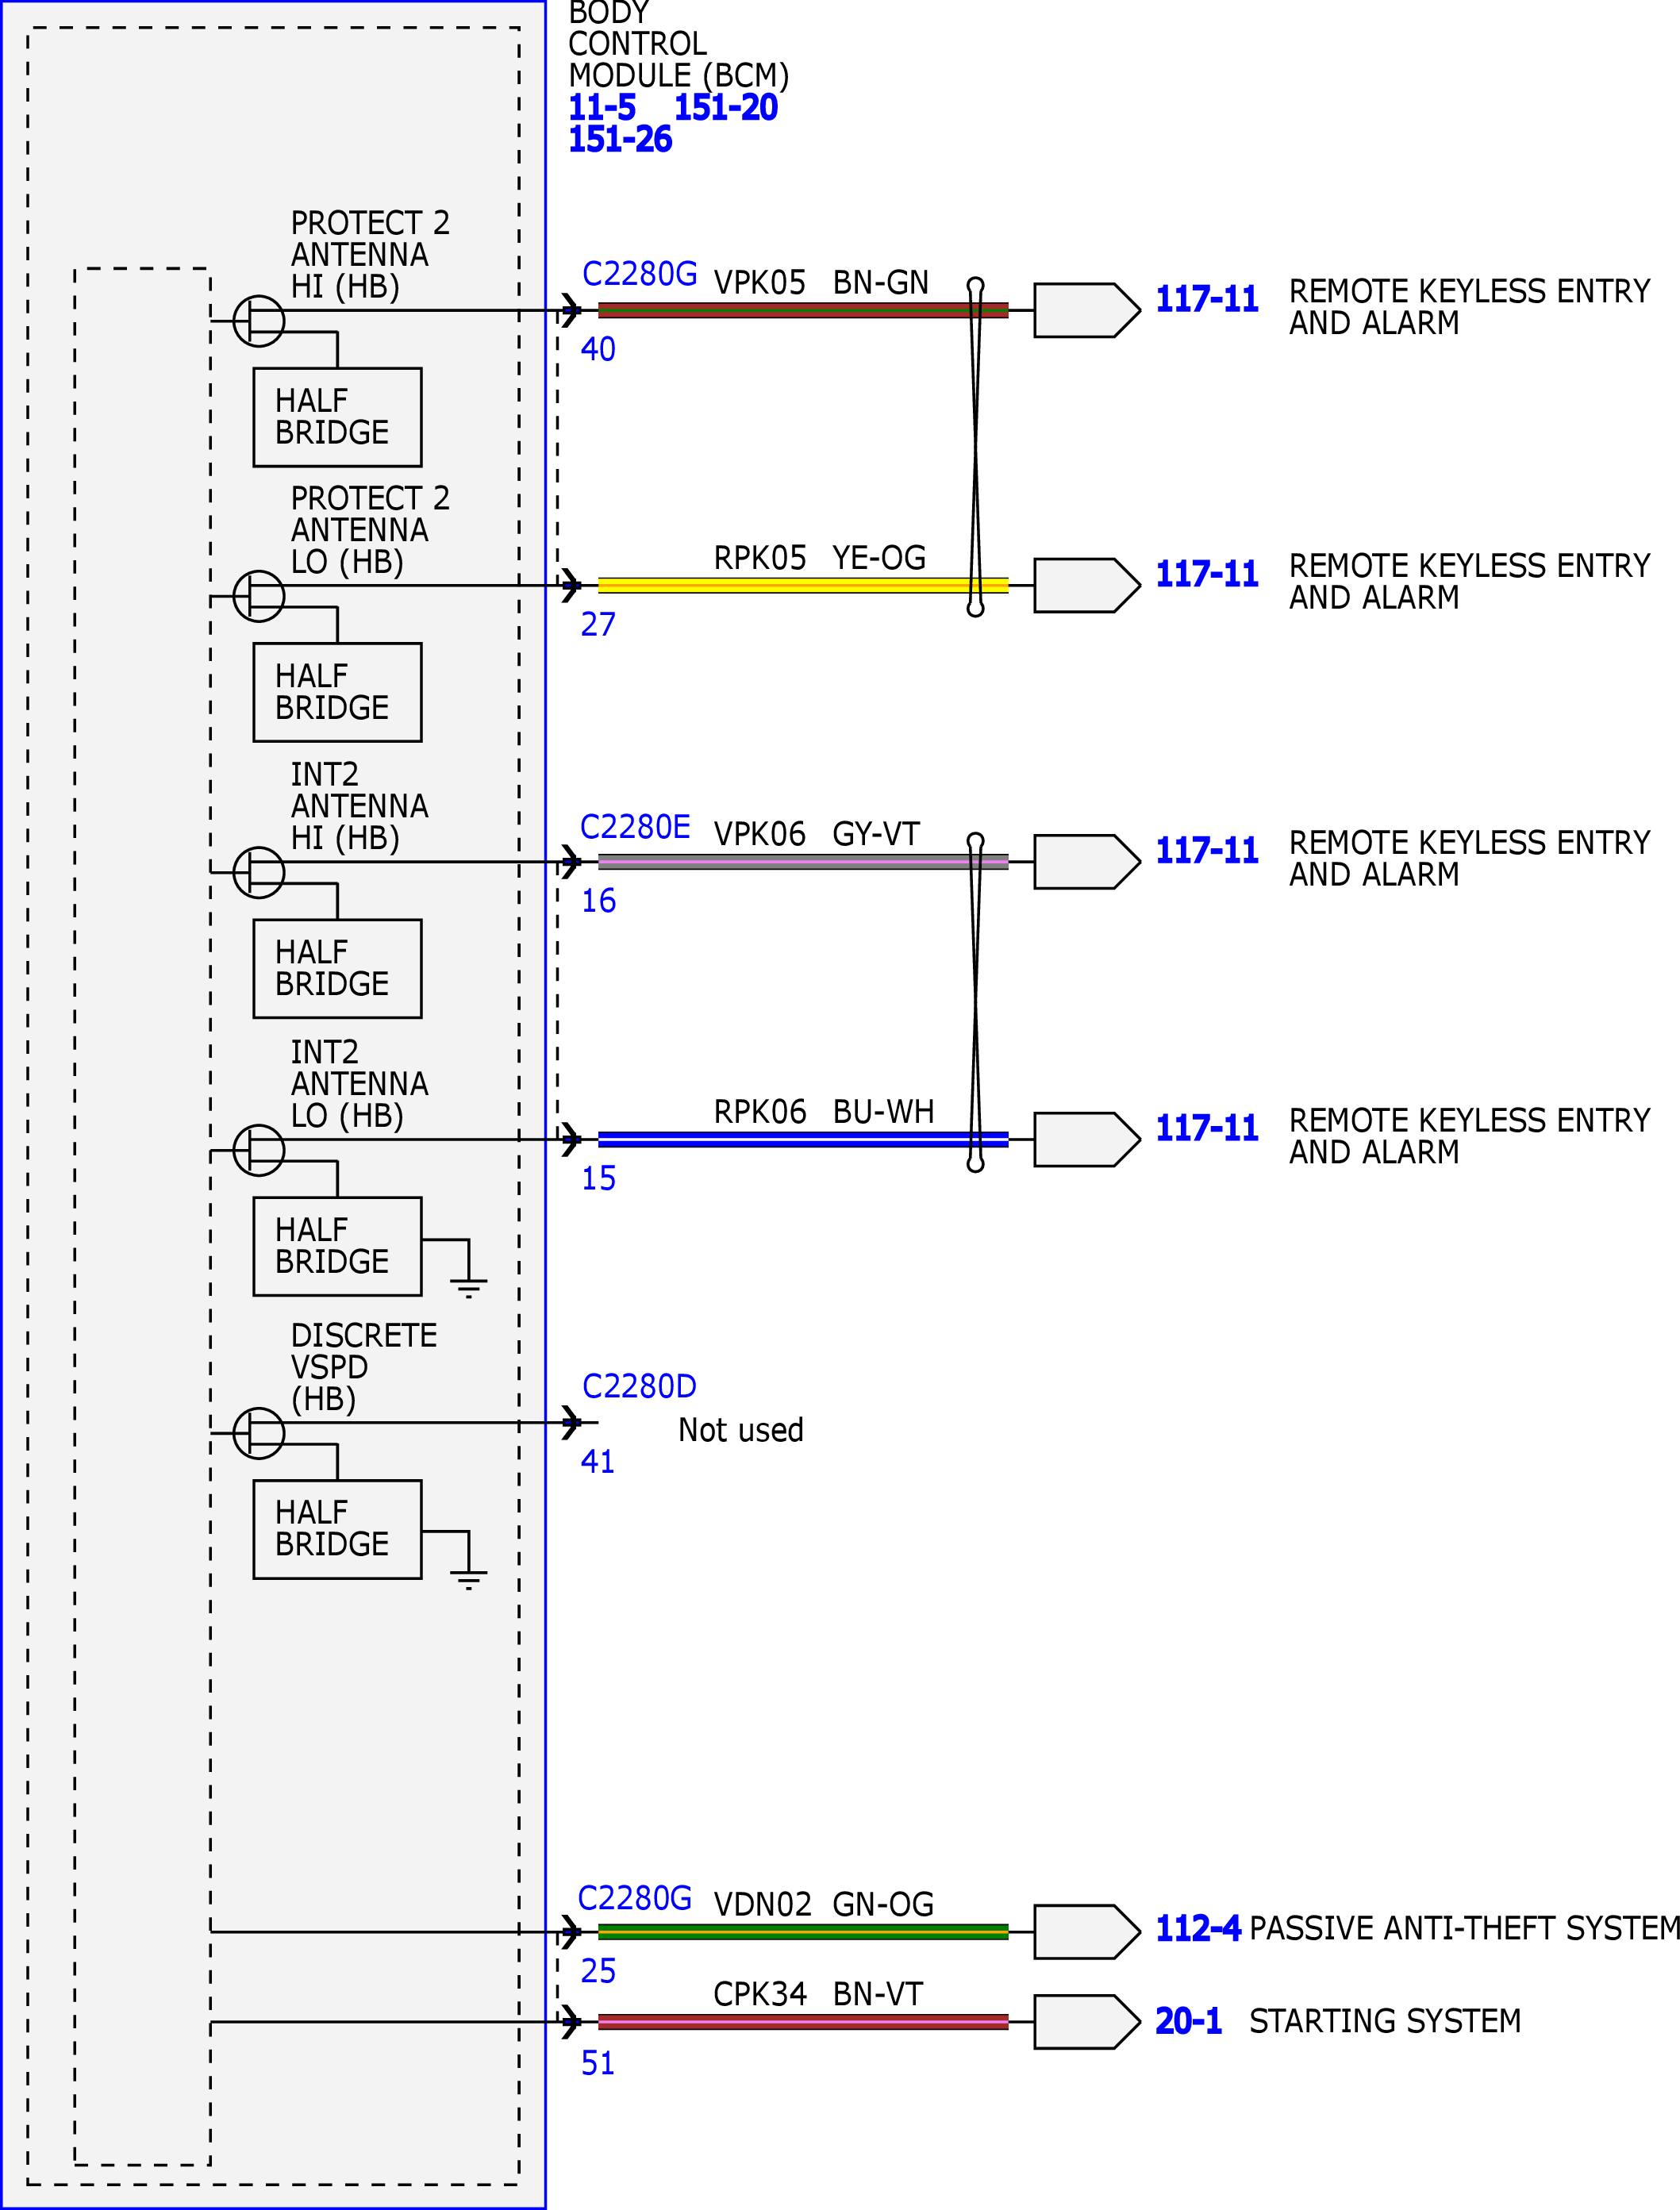Click wire label VDN02 GN-OG
Image resolution: width=1680 pixels, height=2210 pixels.
coord(823,1904)
